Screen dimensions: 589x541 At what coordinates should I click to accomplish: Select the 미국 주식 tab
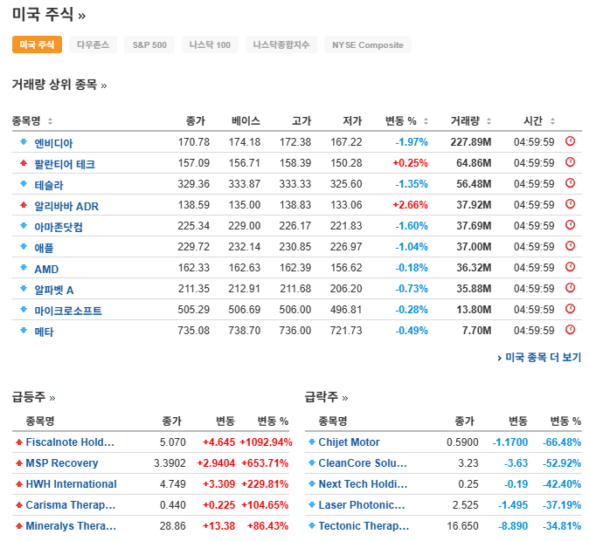tap(37, 45)
